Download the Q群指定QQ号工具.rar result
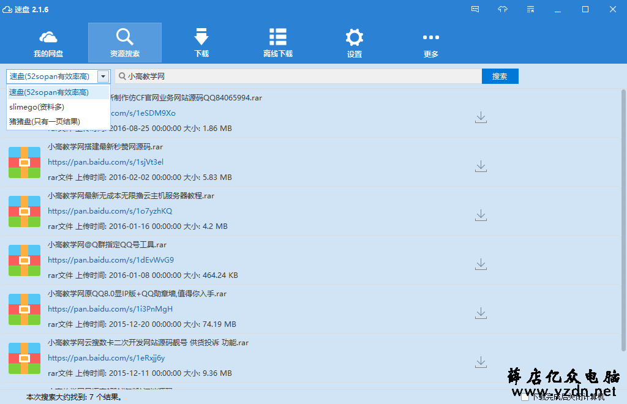The width and height of the screenshot is (627, 404). click(481, 264)
